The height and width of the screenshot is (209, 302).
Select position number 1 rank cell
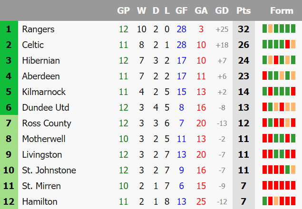[9, 29]
